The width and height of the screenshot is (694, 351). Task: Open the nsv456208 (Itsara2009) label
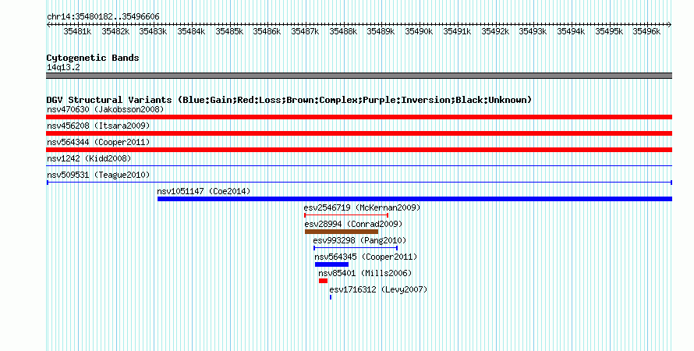[x=98, y=126]
